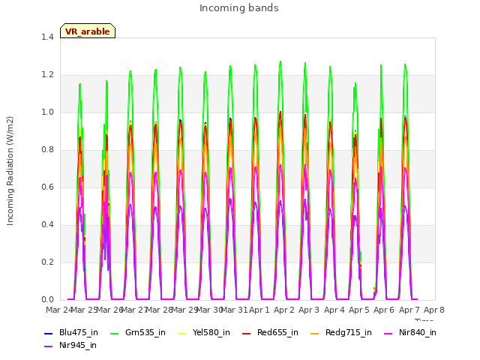Screen dimensions: 480x360
Task: Click the Incoming bands chart title
Action: pos(239,8)
